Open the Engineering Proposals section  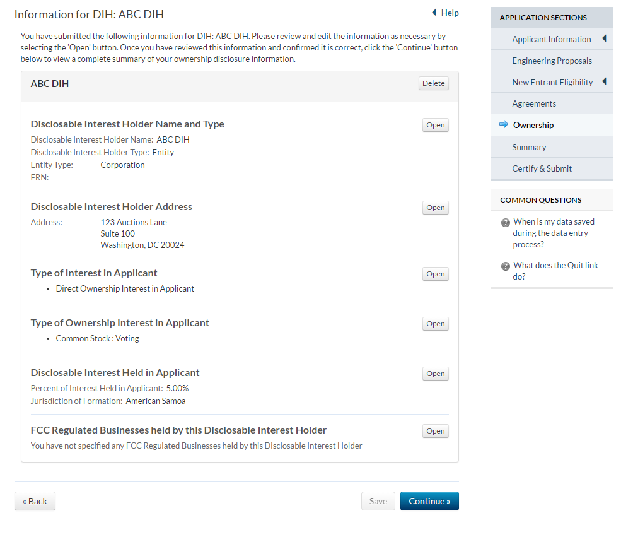coord(552,61)
